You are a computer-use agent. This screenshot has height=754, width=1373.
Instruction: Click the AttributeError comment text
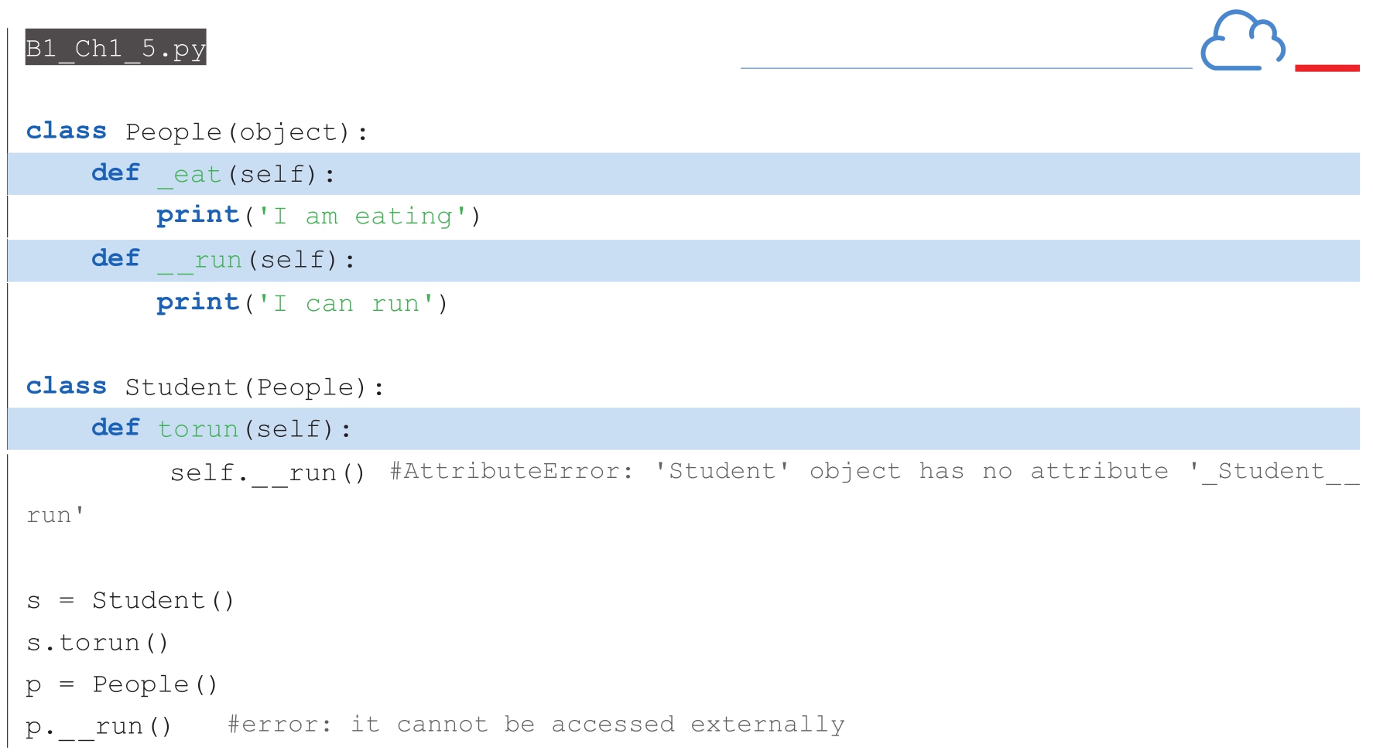(872, 472)
